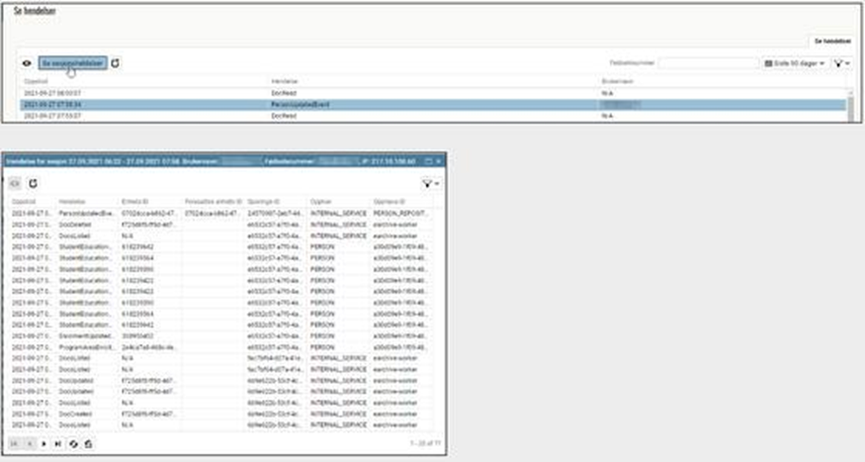This screenshot has width=865, height=462.
Task: Go to the previous page of session events
Action: [x=30, y=444]
